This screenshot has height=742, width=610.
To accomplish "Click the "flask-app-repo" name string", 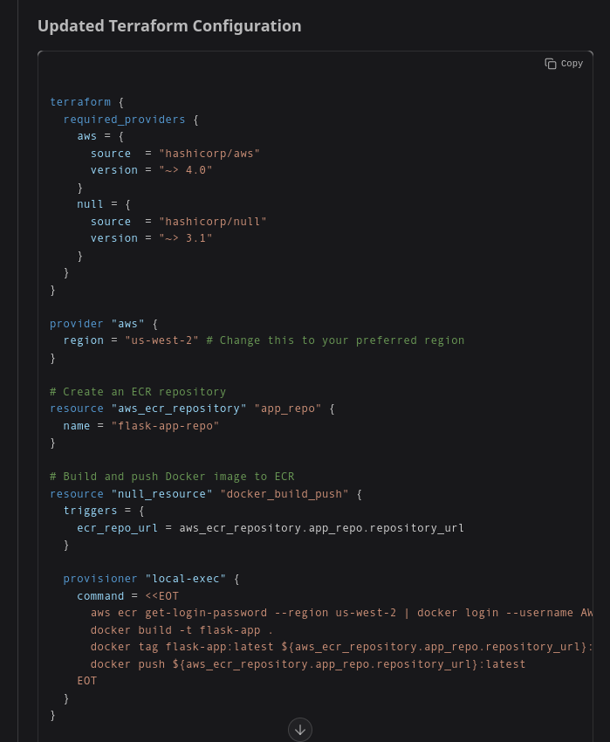I will 165,426.
